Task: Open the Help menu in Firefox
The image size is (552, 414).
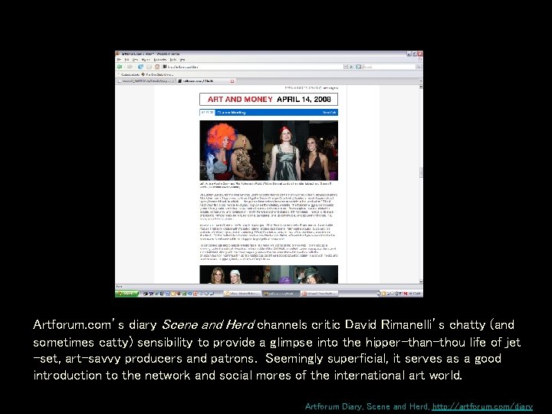Action: [x=182, y=60]
